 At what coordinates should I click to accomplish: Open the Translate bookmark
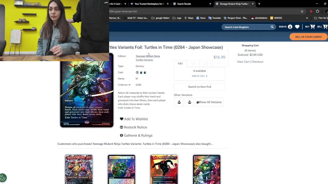pos(214,18)
